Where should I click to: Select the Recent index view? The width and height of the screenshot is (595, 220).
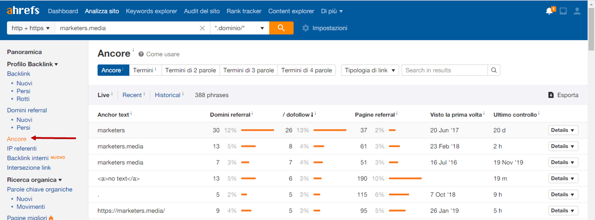pyautogui.click(x=132, y=95)
